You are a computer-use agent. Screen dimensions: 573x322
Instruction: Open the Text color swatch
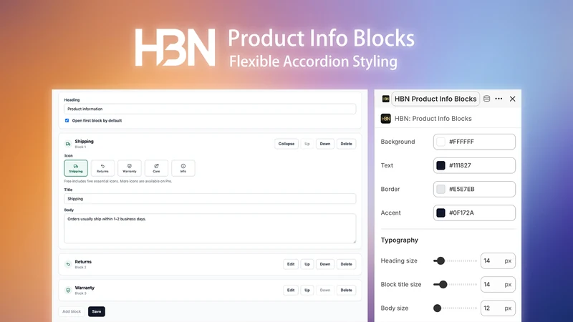tap(440, 165)
